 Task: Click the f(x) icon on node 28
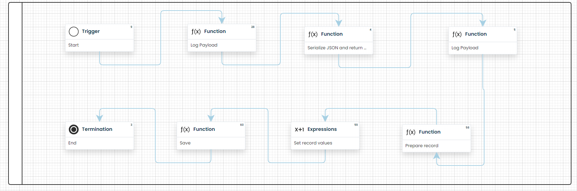coord(196,32)
